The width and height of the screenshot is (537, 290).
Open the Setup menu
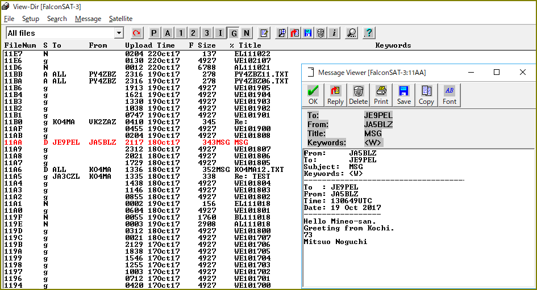tap(31, 19)
